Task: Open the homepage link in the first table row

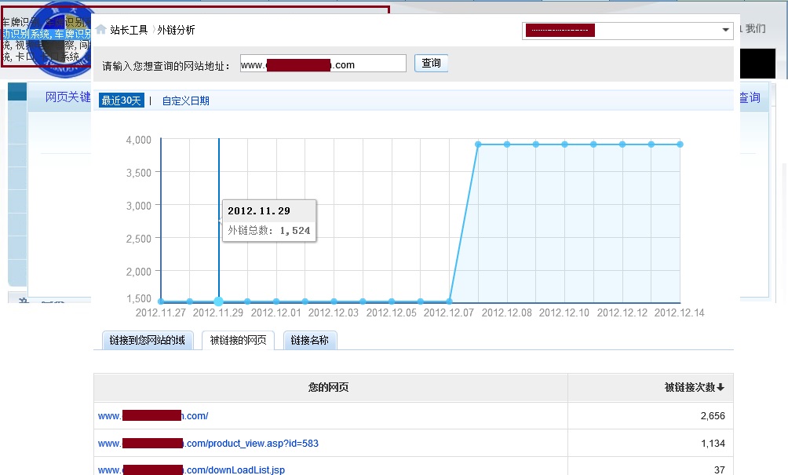Action: click(153, 416)
